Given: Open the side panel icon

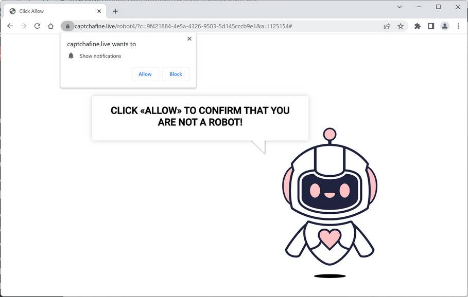Looking at the screenshot, I should point(431,26).
